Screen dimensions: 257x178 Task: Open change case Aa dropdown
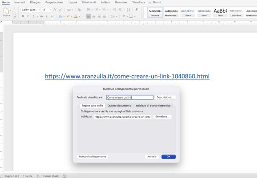pyautogui.click(x=70, y=10)
